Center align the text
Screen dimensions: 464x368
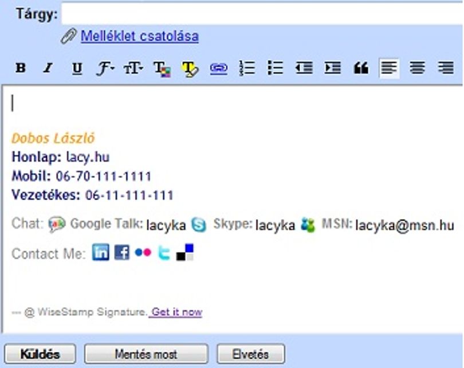click(418, 68)
